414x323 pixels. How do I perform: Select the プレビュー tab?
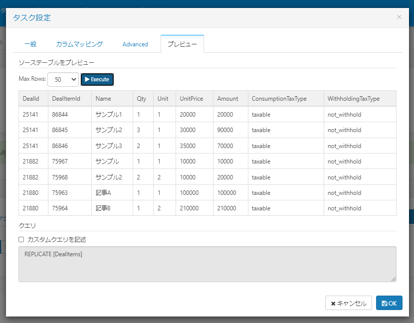(x=182, y=44)
